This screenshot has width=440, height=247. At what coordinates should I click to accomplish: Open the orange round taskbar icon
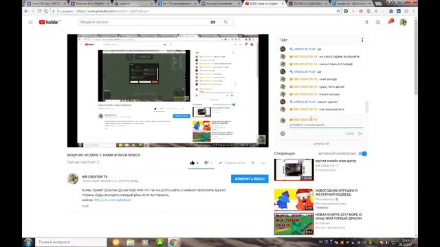tap(116, 242)
